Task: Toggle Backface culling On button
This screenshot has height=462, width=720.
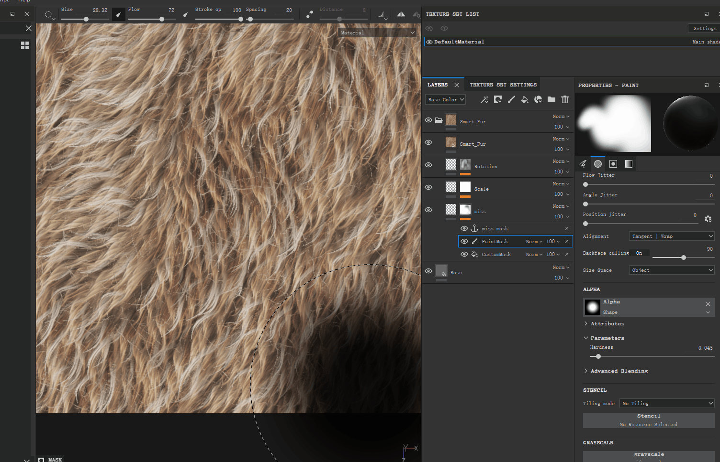Action: [x=640, y=253]
